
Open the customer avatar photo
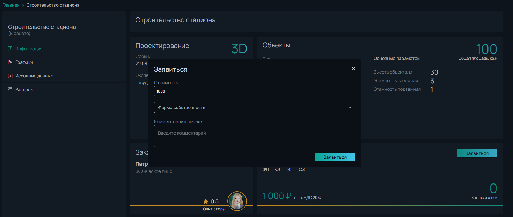(237, 201)
